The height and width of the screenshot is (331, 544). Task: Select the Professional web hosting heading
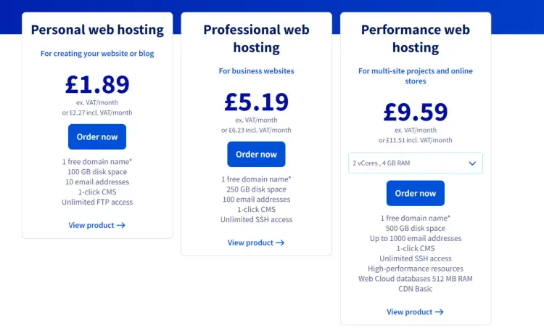pos(256,38)
